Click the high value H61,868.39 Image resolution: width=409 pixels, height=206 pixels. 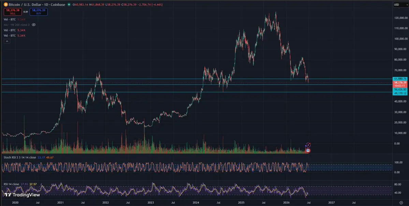point(97,5)
